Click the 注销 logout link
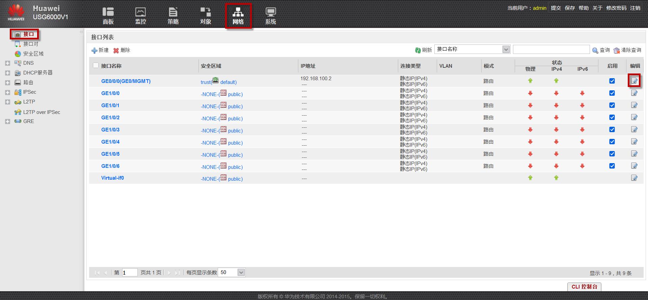648x300 pixels. tap(635, 8)
